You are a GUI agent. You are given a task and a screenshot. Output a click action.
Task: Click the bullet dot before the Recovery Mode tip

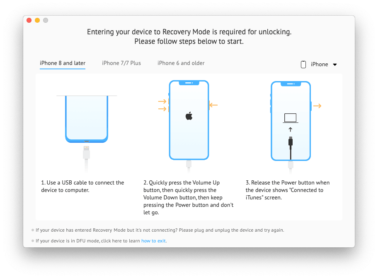click(x=32, y=230)
